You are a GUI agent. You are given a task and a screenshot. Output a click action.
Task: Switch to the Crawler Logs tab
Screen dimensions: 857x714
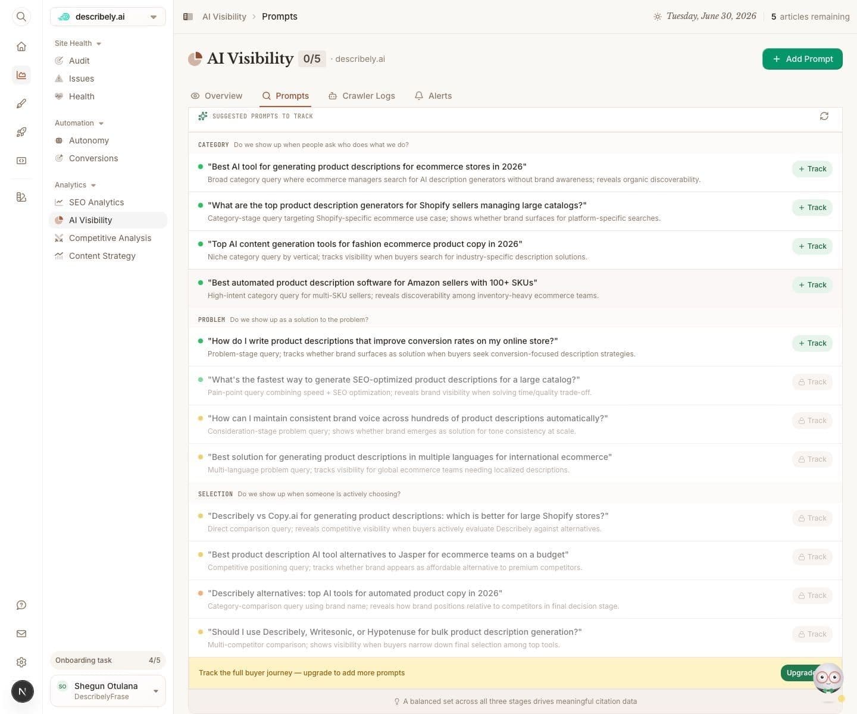pos(362,96)
